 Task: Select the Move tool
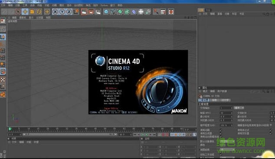pyautogui.click(x=25, y=12)
